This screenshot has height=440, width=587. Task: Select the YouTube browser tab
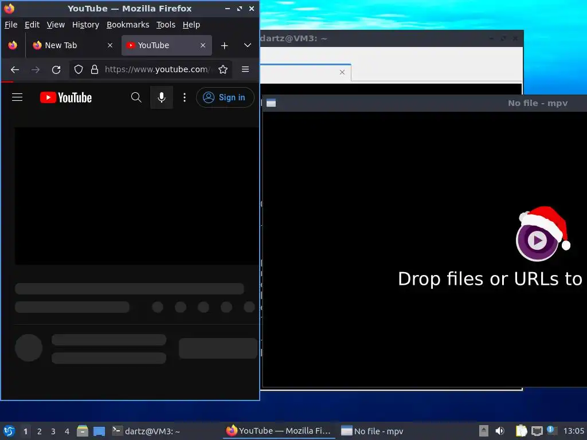click(161, 45)
